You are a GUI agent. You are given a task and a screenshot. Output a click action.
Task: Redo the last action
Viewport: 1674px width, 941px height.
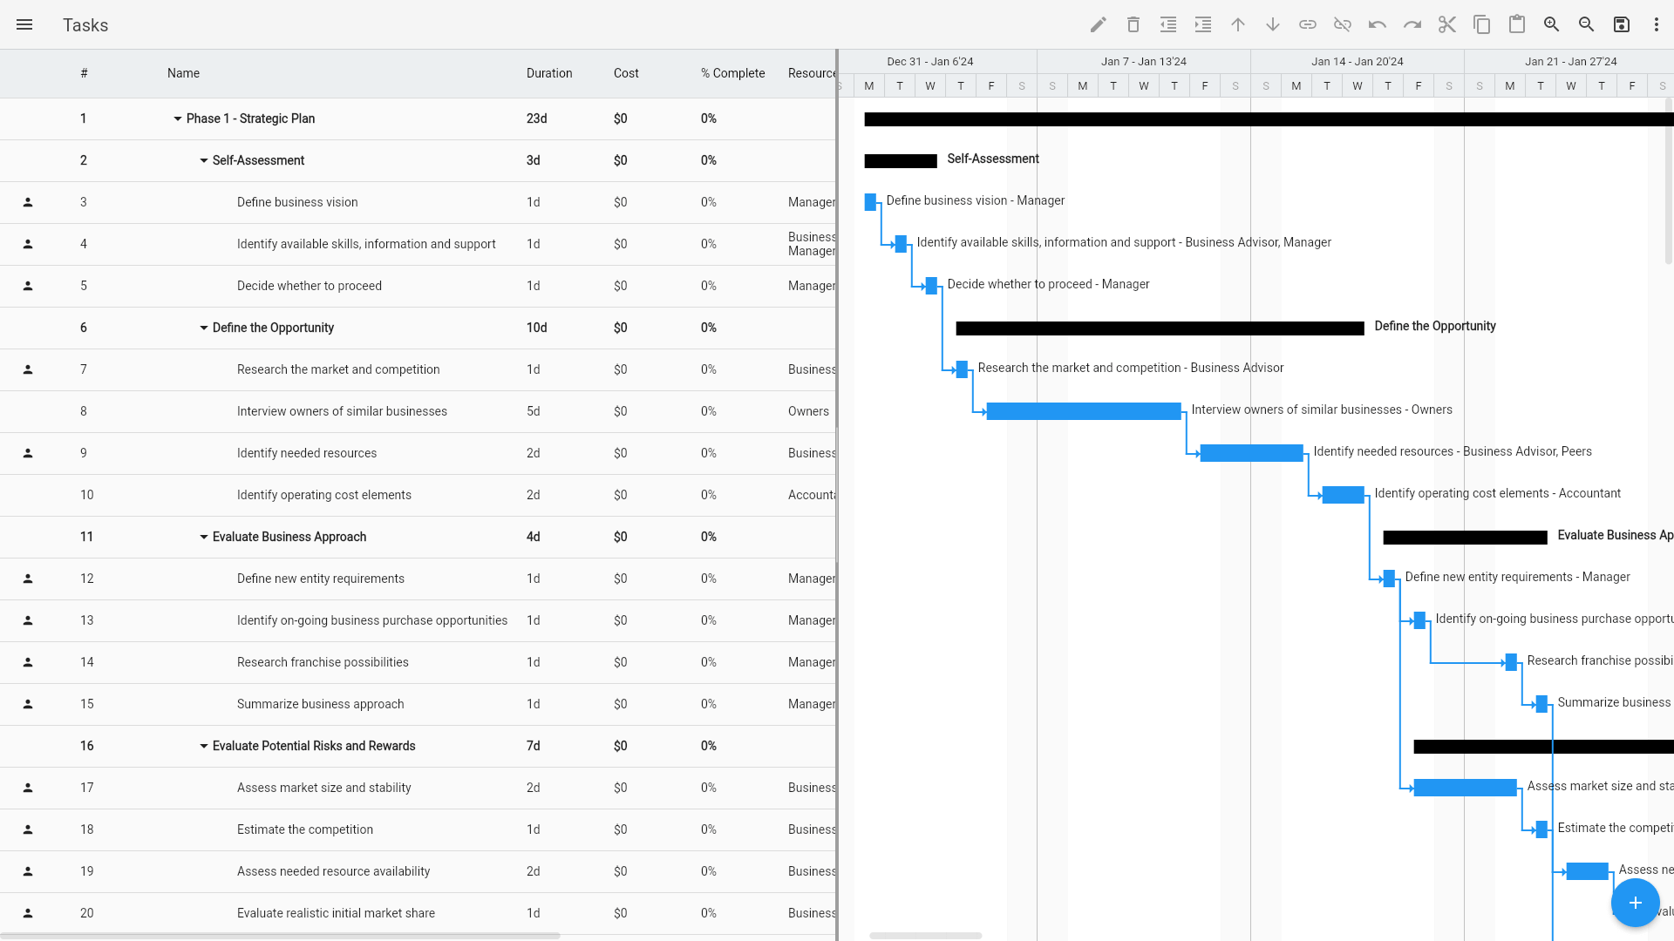[x=1412, y=24]
